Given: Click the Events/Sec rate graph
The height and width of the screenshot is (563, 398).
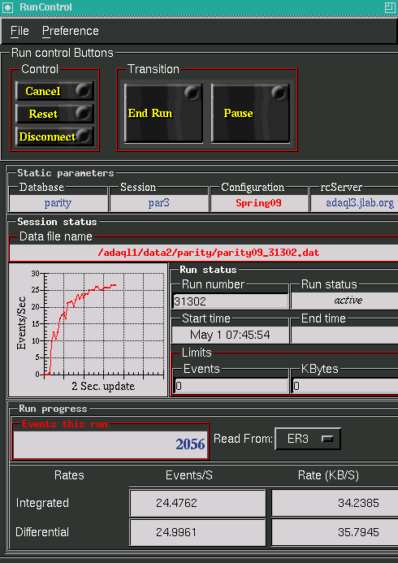Looking at the screenshot, I should [88, 330].
